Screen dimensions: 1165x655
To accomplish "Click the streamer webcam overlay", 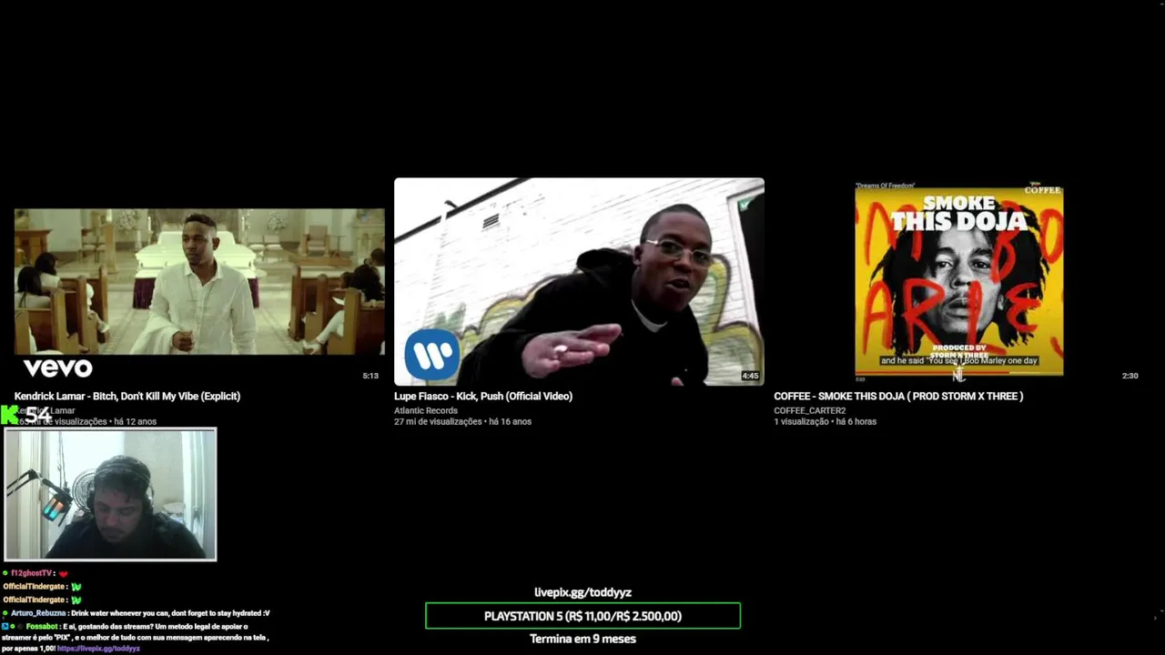I will (110, 494).
